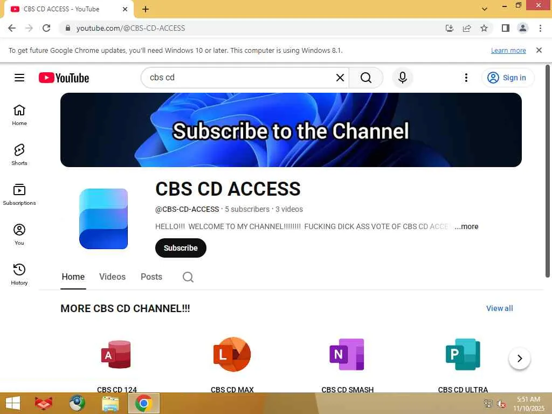Switch to the Videos tab
This screenshot has width=552, height=414.
coord(112,277)
